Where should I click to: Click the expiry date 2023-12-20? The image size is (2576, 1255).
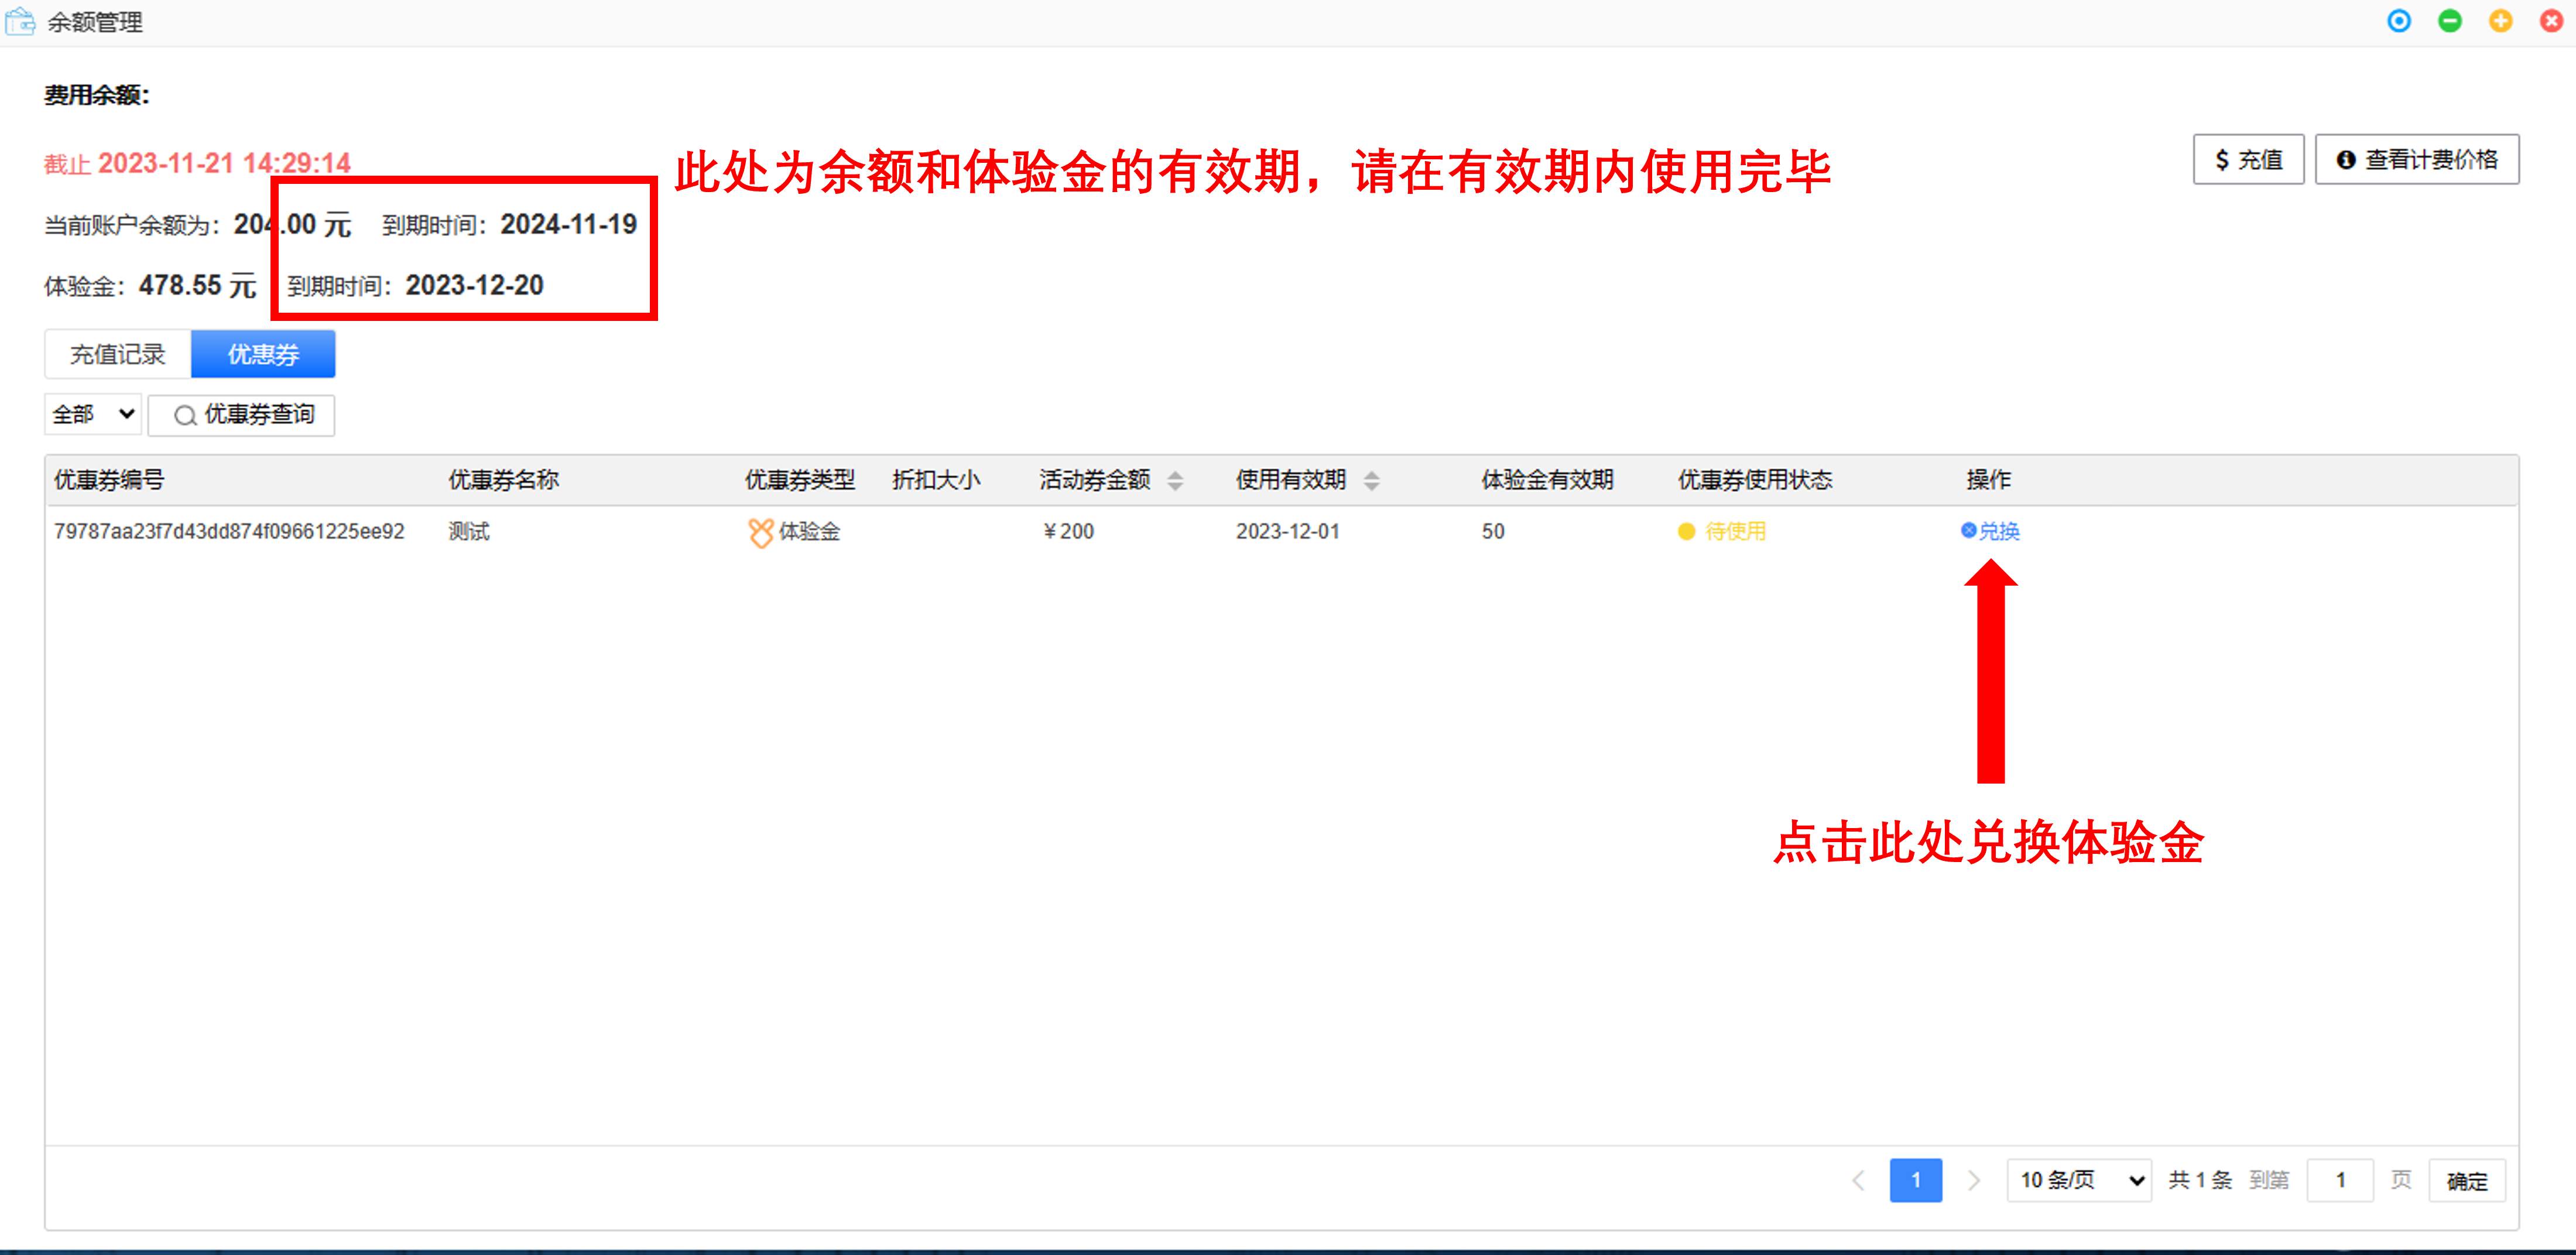tap(474, 286)
